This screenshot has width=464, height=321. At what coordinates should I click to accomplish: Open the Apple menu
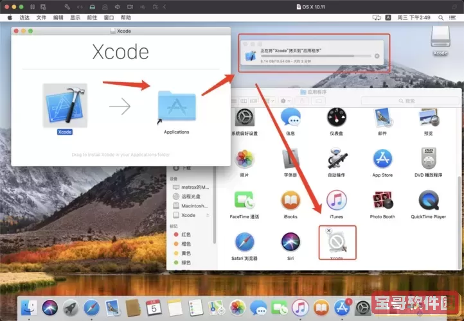click(10, 18)
